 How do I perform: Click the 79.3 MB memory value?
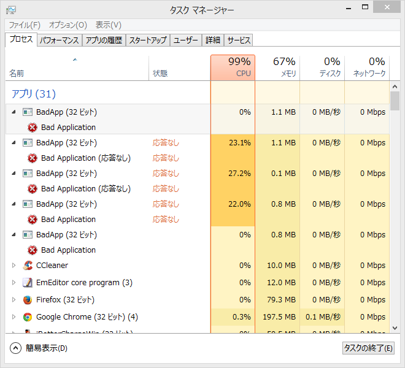point(282,300)
